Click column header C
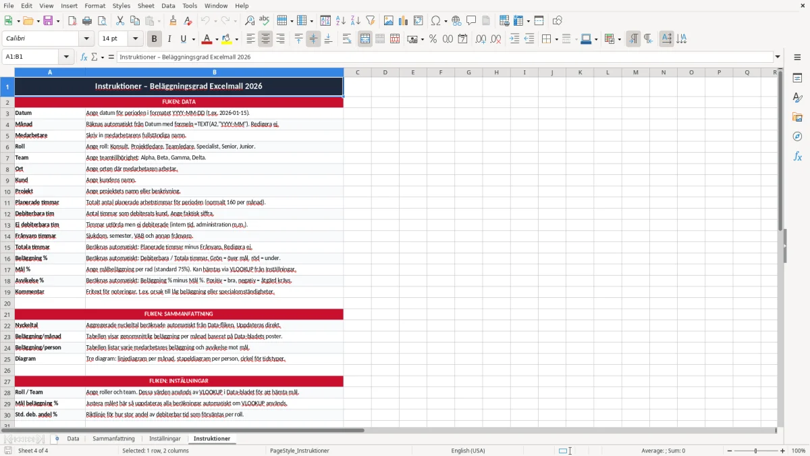 coord(357,72)
